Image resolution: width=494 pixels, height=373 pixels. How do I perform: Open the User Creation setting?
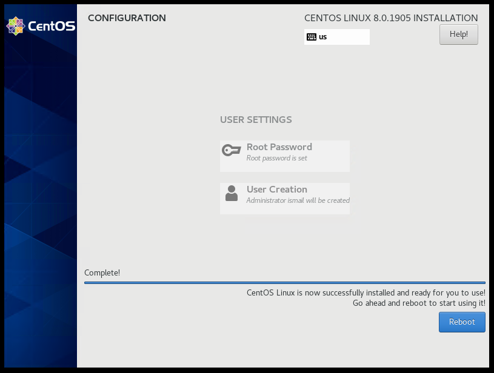pyautogui.click(x=285, y=198)
